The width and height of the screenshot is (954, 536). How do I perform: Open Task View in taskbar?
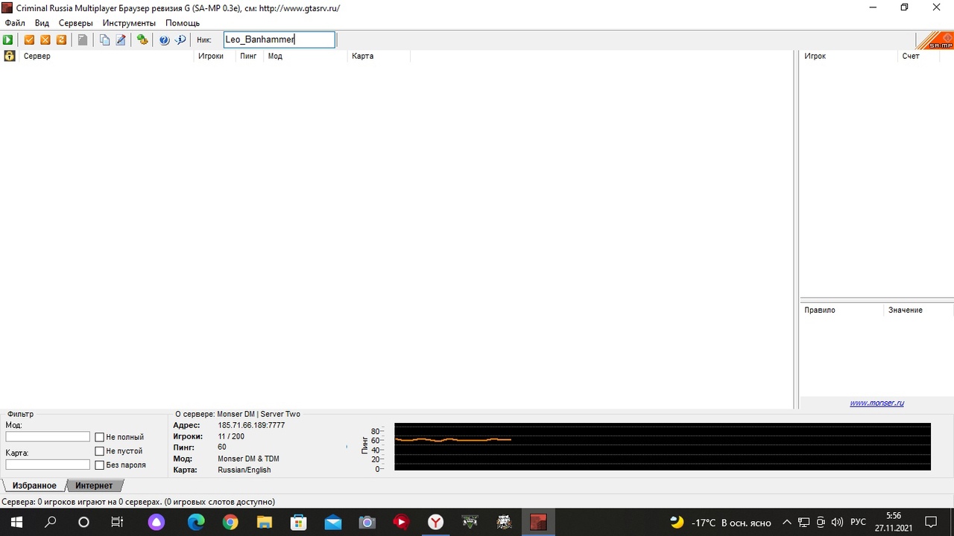click(117, 522)
